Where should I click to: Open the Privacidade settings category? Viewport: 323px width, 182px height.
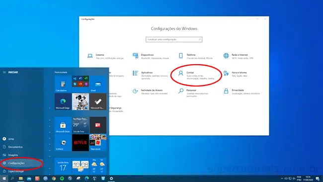(x=242, y=91)
